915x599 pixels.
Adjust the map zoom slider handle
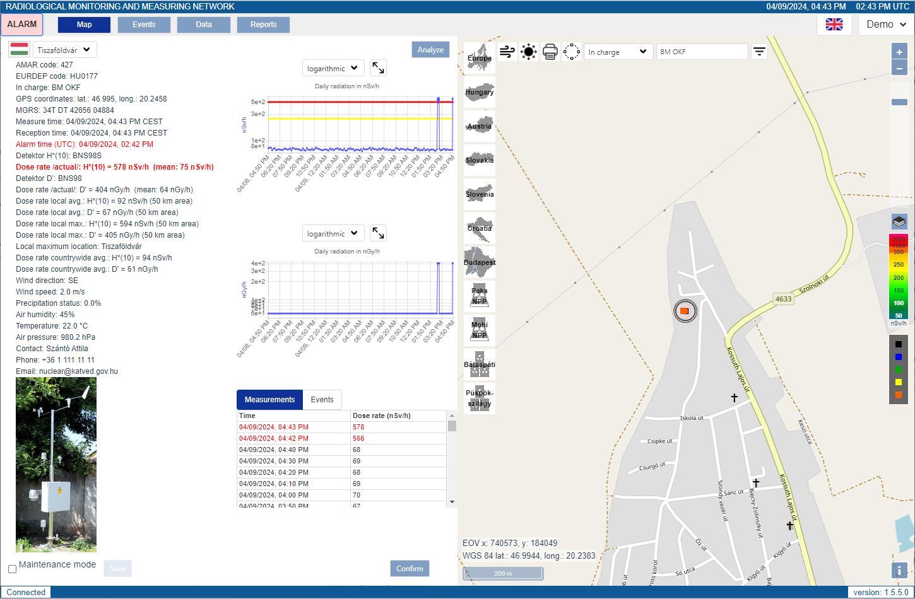[899, 102]
